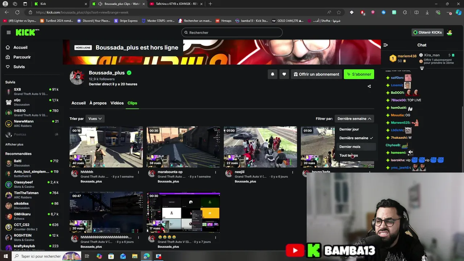Open browser downloads icon
The width and height of the screenshot is (464, 261).
tap(427, 12)
